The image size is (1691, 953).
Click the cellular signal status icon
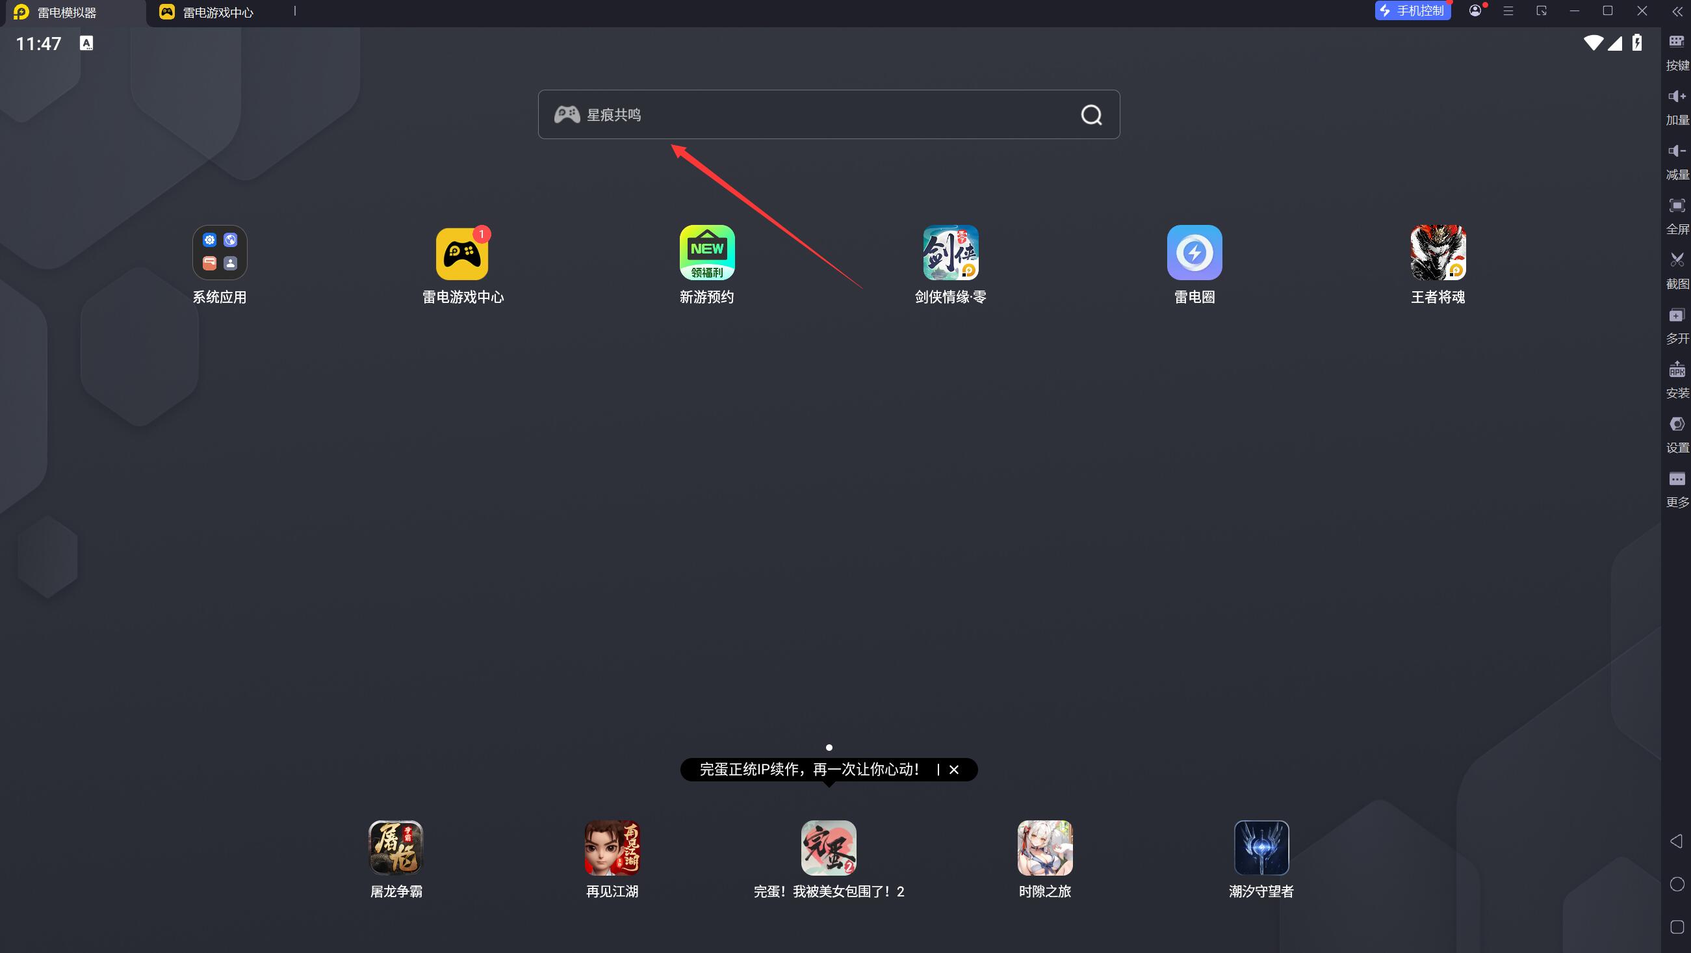[1615, 44]
